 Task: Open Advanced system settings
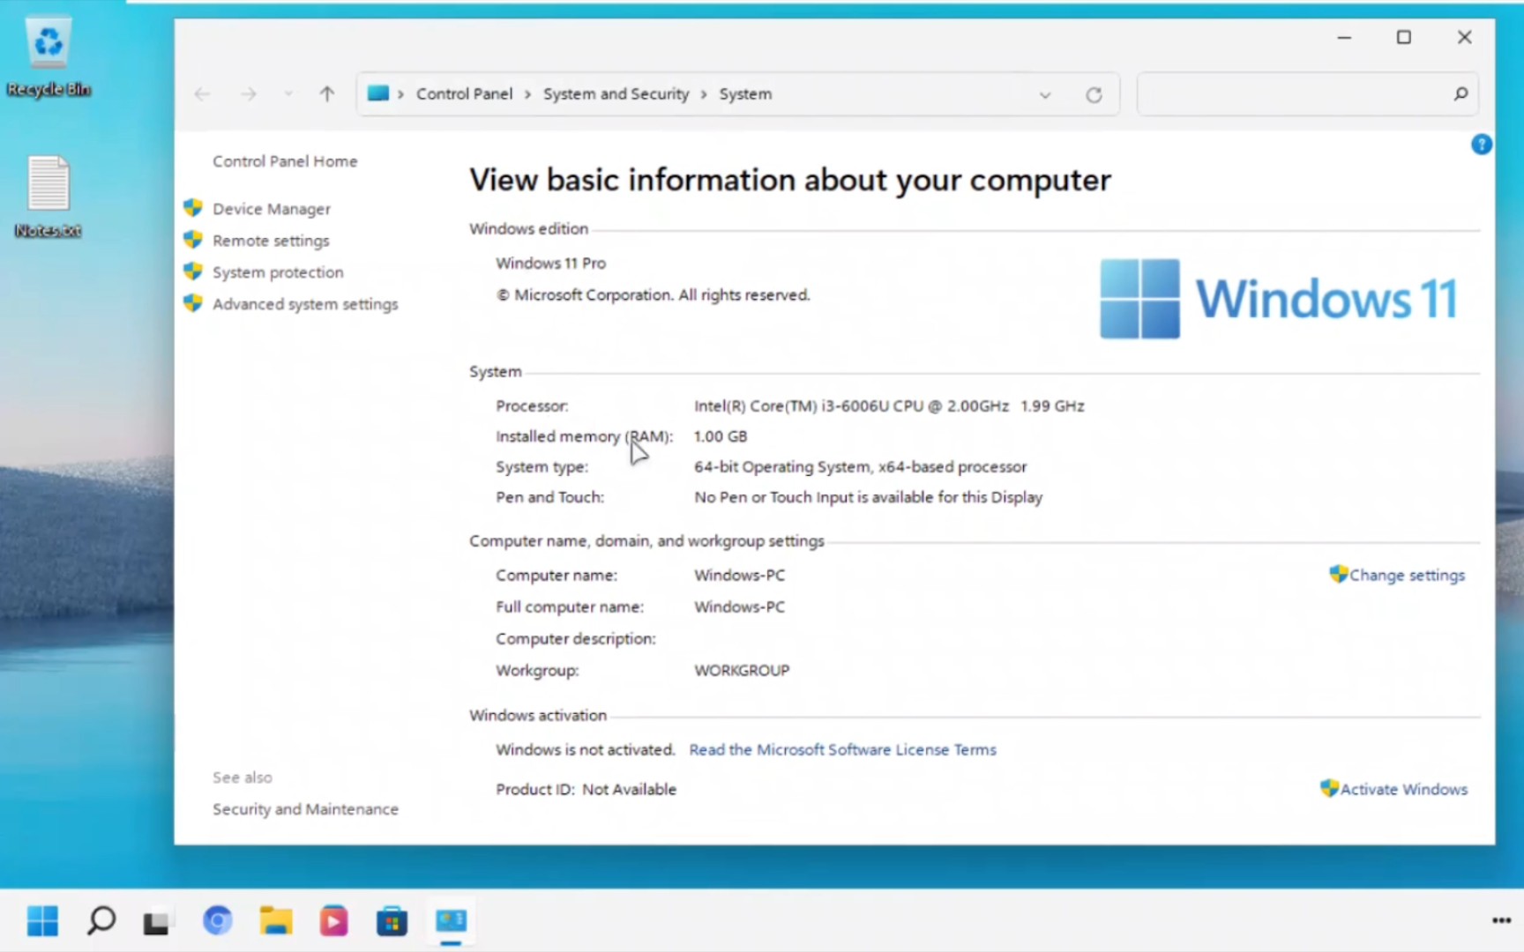click(x=305, y=304)
